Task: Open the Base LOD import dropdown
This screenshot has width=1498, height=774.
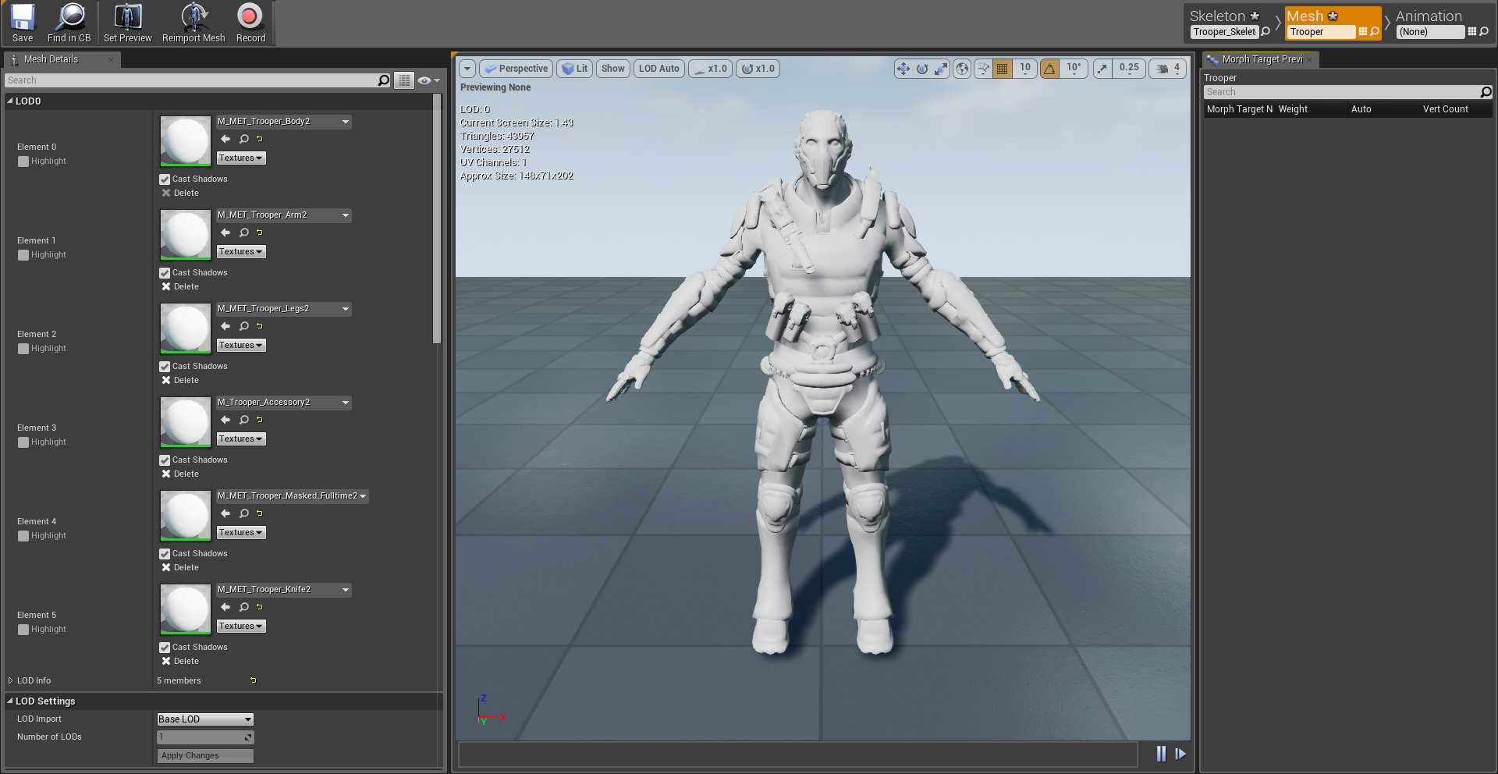Action: point(205,719)
